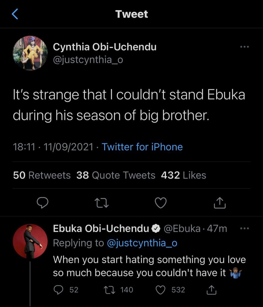Like Cynthia's tweet with heart icon
The width and height of the screenshot is (263, 307).
pyautogui.click(x=161, y=203)
